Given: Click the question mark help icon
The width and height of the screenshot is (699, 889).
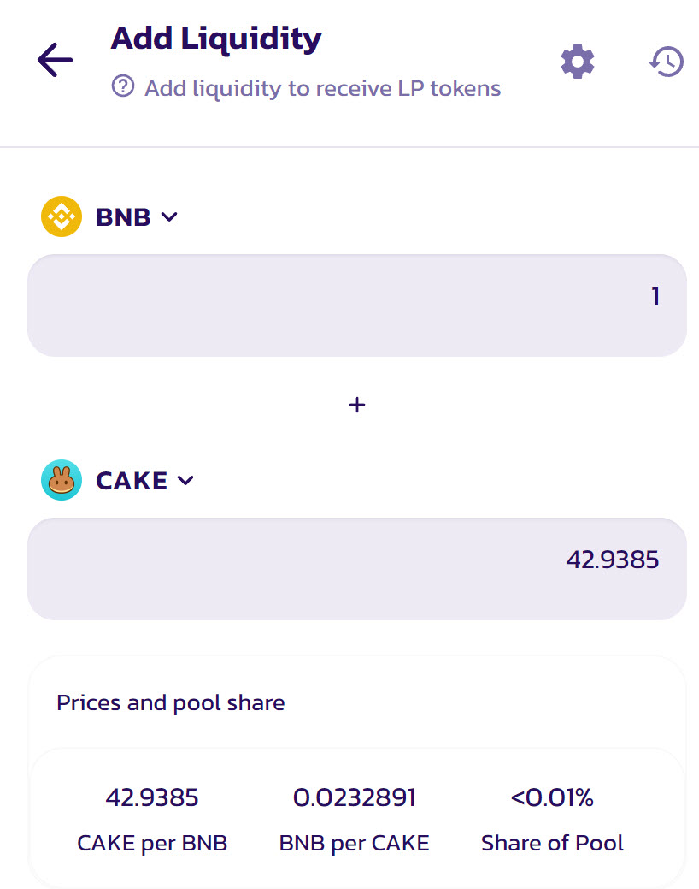Looking at the screenshot, I should click(x=123, y=86).
